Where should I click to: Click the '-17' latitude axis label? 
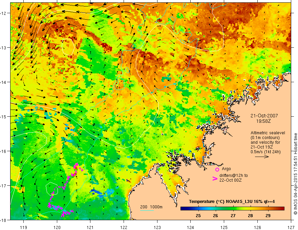tap(4, 185)
